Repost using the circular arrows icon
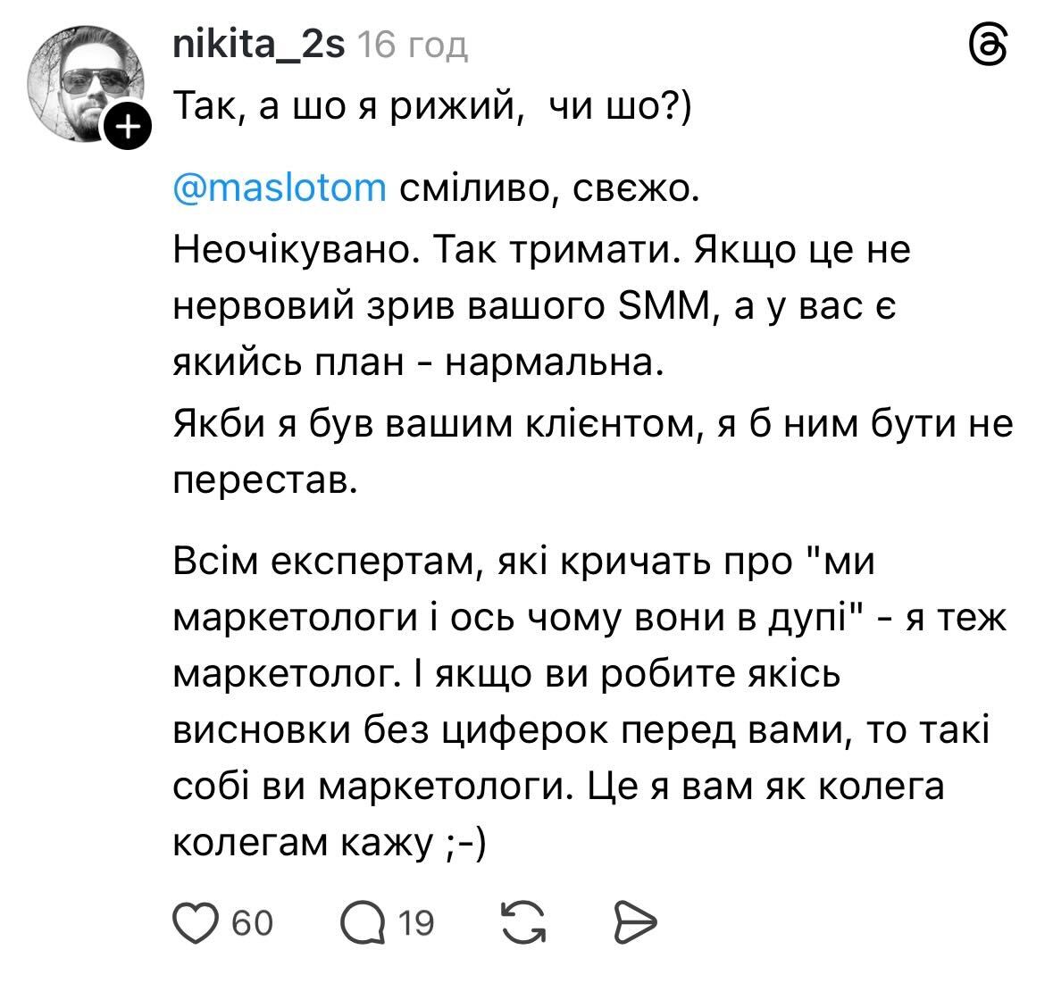 524,921
